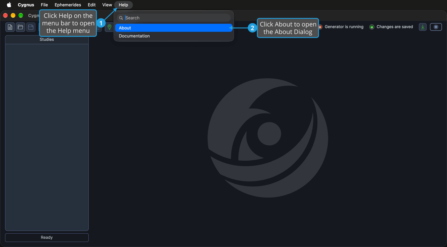Click the Changes are saved status text
Image resolution: width=447 pixels, height=247 pixels.
point(395,27)
